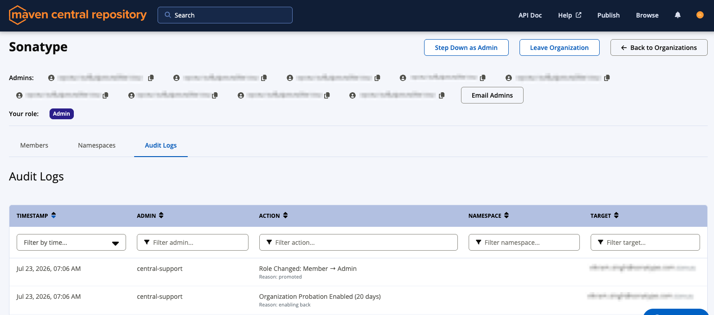
Task: Click the Audit Logs section heading
Action: [x=36, y=176]
